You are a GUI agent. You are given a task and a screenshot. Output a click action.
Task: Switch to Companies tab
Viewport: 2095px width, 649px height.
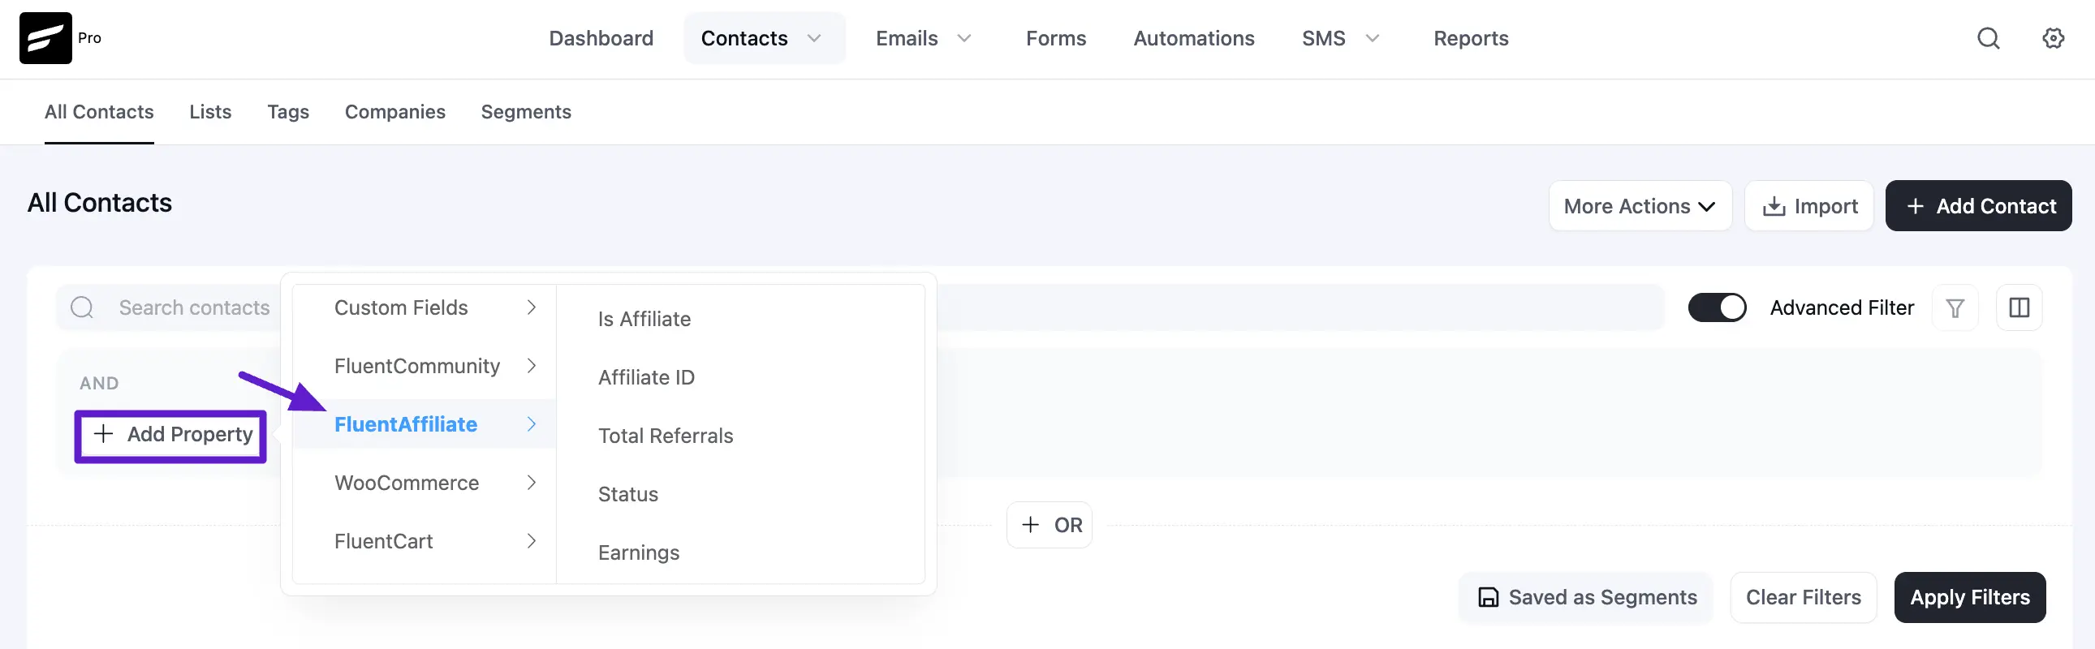click(395, 112)
